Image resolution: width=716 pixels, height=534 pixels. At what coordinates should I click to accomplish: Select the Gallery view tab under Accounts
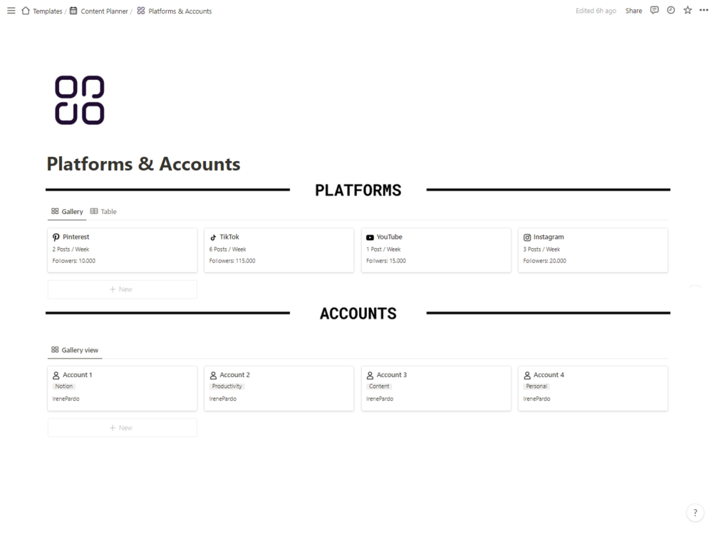pos(75,350)
